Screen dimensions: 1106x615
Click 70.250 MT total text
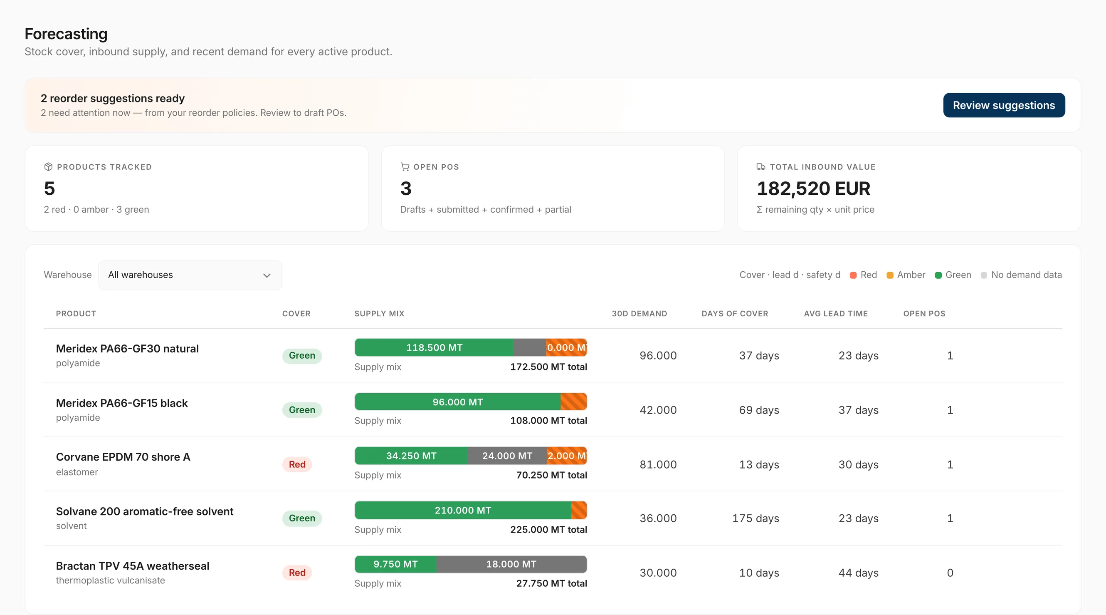[551, 475]
